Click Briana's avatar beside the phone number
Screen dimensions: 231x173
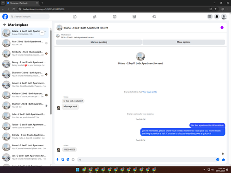coord(59,150)
